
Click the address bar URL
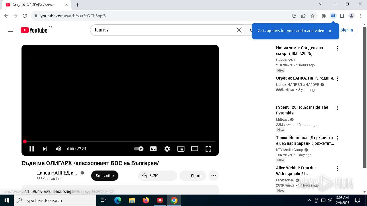pyautogui.click(x=73, y=16)
